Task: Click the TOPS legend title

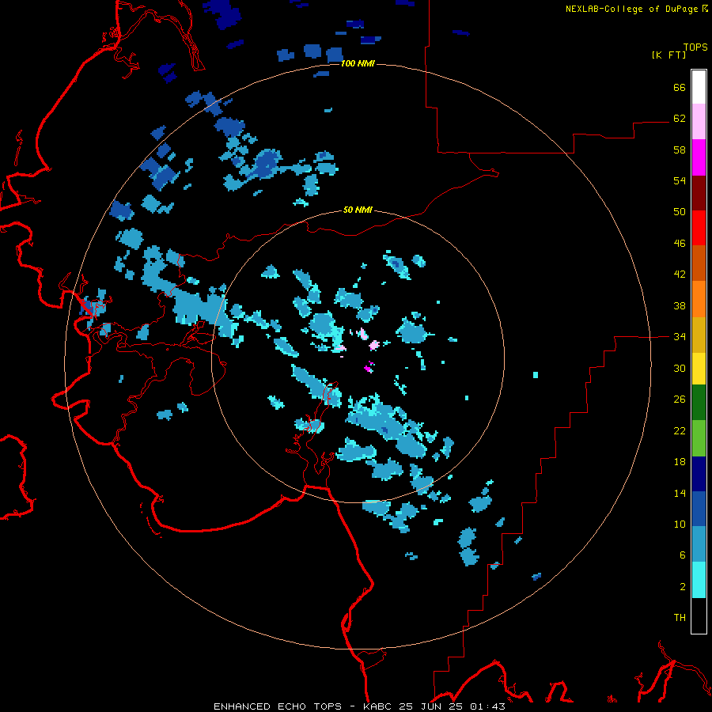Action: click(x=695, y=47)
